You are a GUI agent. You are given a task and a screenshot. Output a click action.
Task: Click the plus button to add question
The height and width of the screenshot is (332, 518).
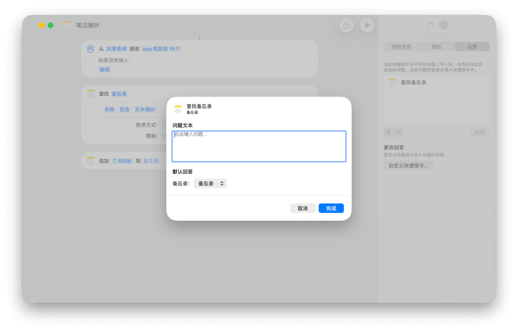tap(388, 132)
